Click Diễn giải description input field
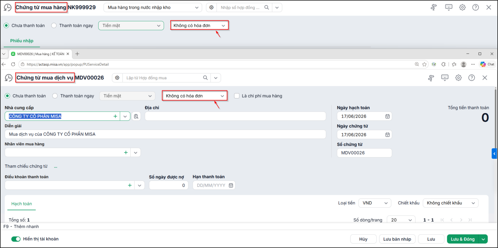This screenshot has height=248, width=498. (165, 134)
